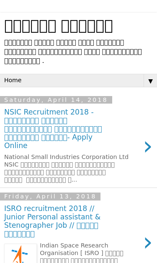Click 'Junior Personal assistant &' title line
157x263 pixels.
pyautogui.click(x=52, y=217)
